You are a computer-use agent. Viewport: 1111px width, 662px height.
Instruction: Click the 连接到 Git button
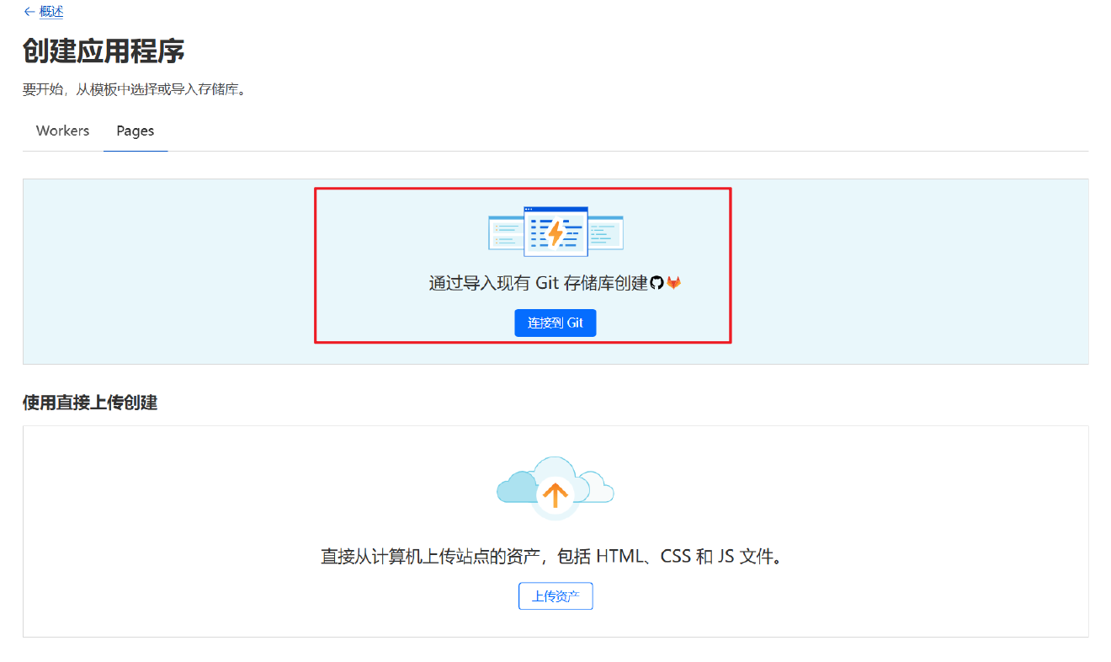(555, 323)
